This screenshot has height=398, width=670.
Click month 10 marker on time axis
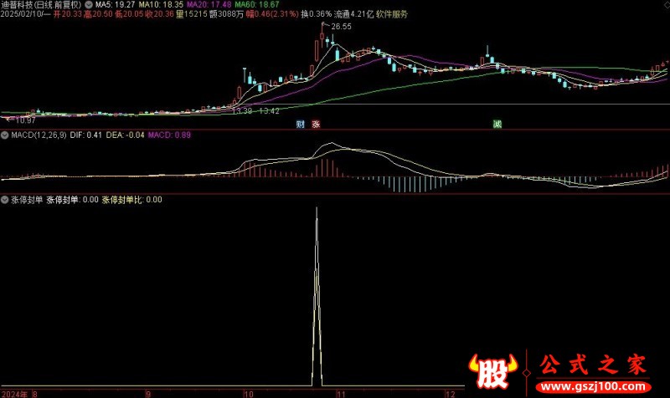click(x=248, y=394)
